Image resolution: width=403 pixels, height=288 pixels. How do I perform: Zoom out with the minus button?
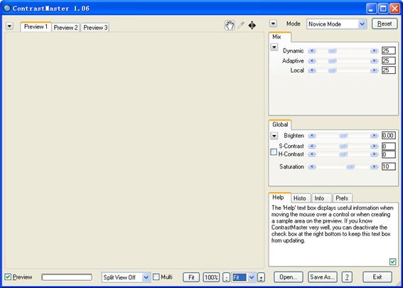point(226,277)
